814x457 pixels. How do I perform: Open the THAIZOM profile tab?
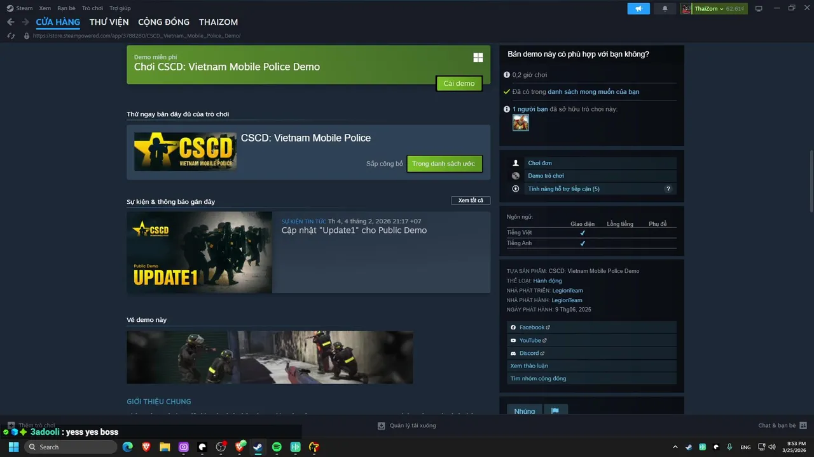(x=218, y=22)
